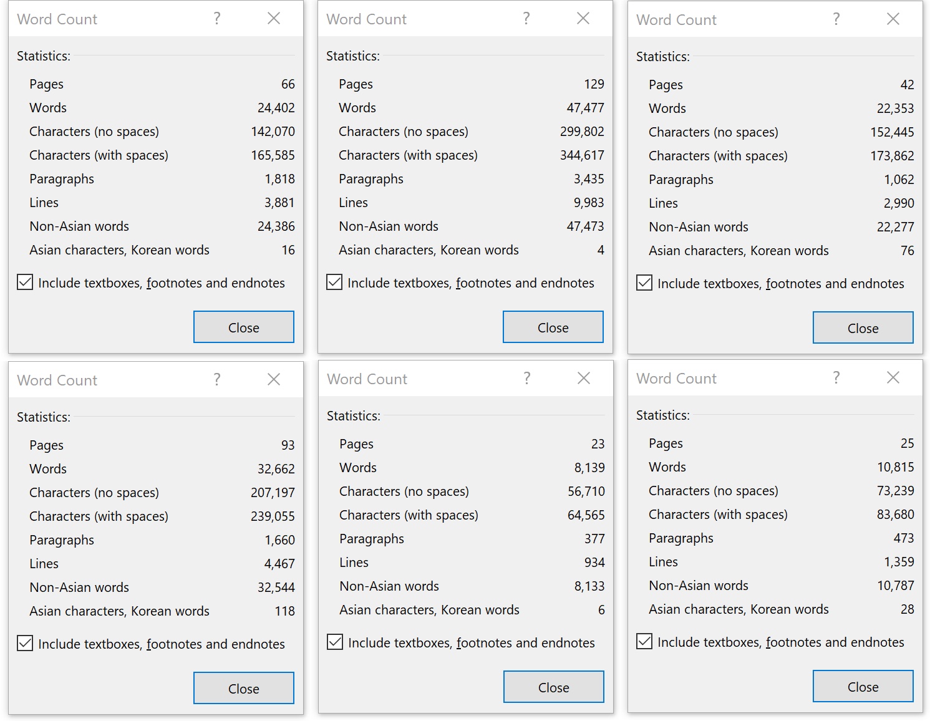The image size is (930, 721).
Task: Click the Close button in the 25-page dialog
Action: pos(863,687)
